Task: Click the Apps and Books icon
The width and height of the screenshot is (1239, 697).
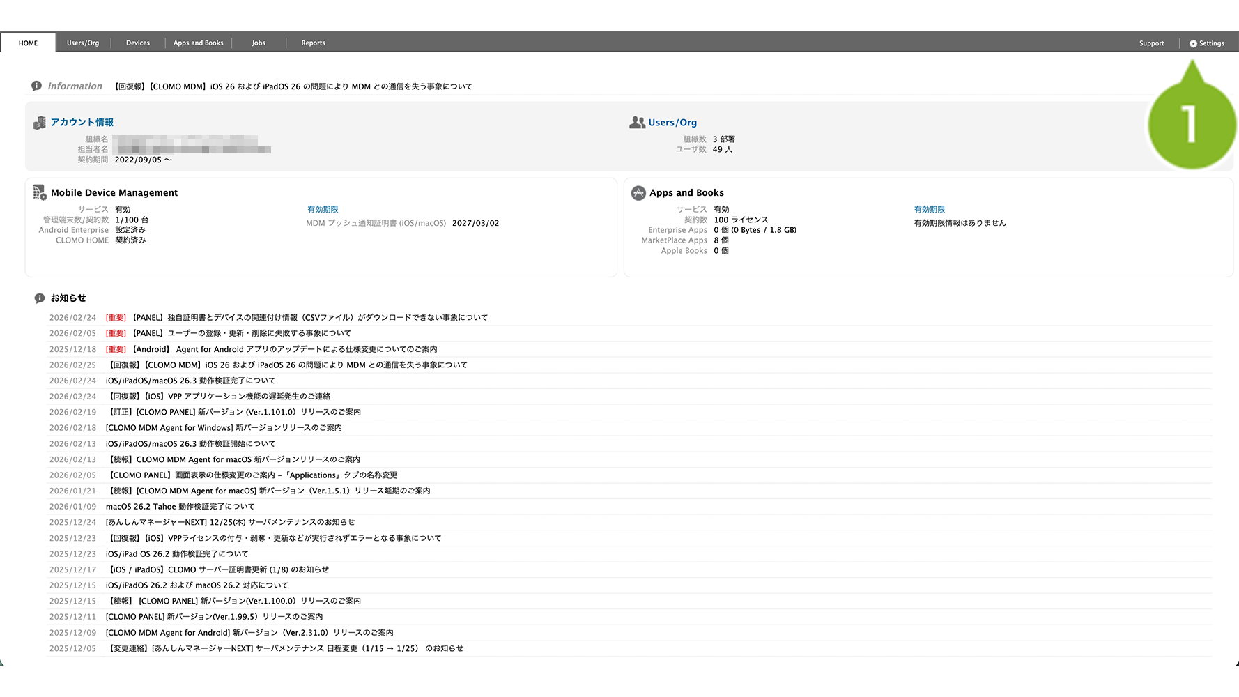Action: tap(638, 193)
